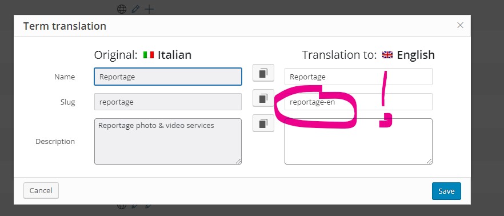The width and height of the screenshot is (504, 216).
Task: Click the pencil edit icon above the dialog
Action: click(135, 9)
